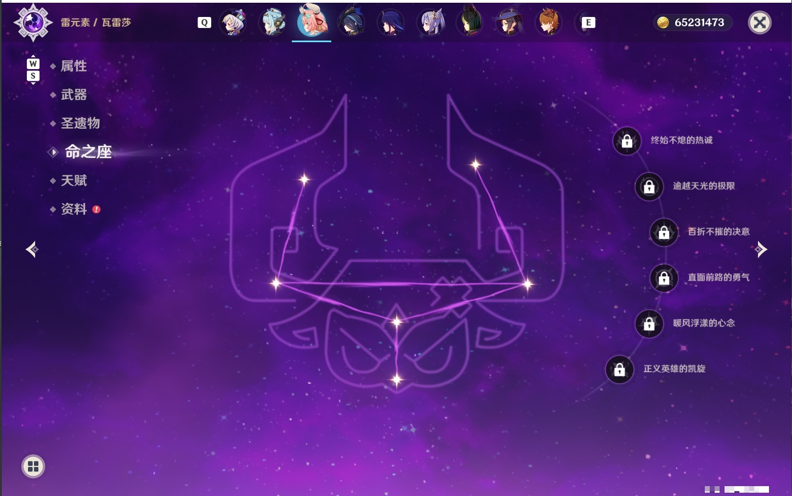Click the star between the mask's eyes
This screenshot has width=792, height=496.
tap(397, 322)
